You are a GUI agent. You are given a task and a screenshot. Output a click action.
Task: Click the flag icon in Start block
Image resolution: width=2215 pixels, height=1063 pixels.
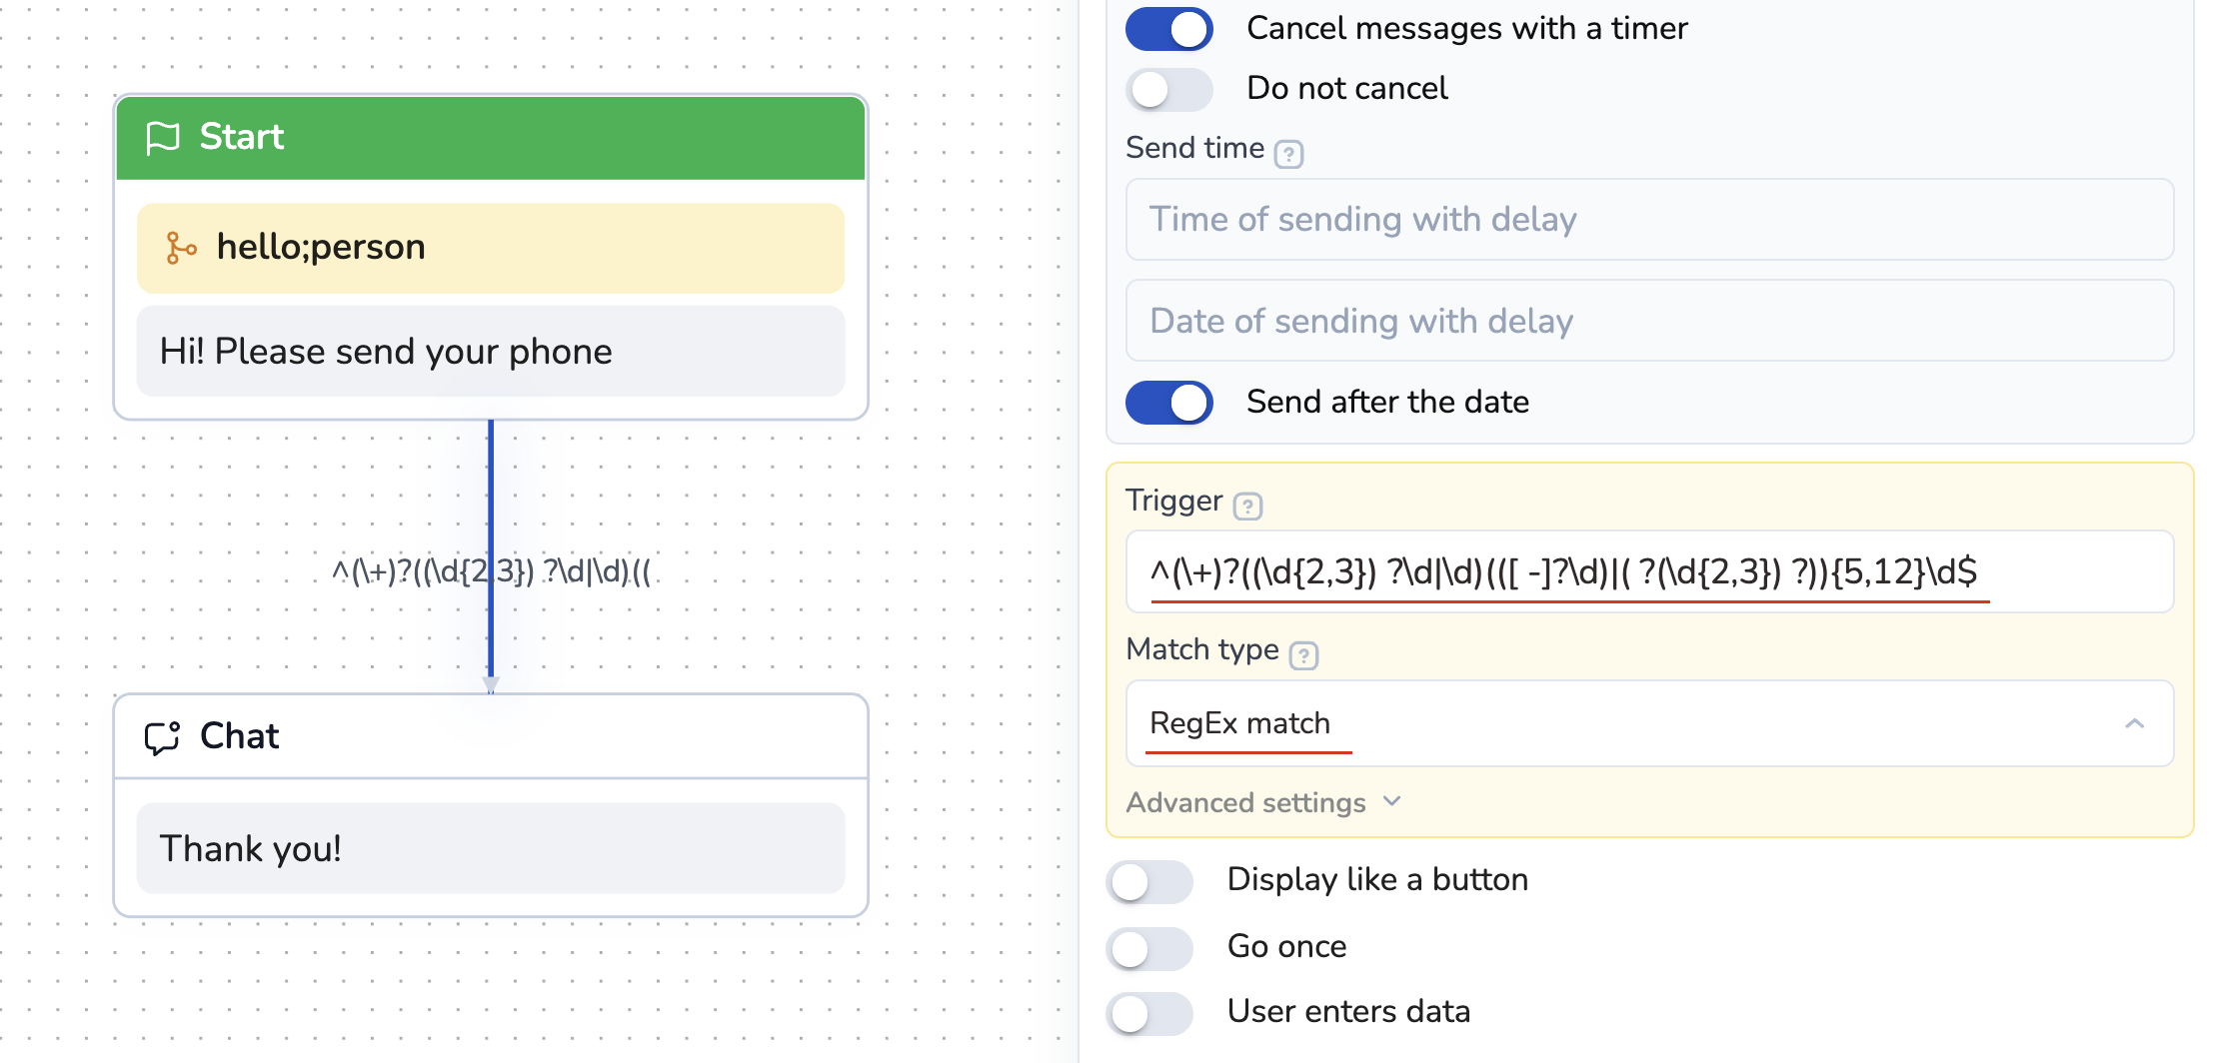[163, 138]
